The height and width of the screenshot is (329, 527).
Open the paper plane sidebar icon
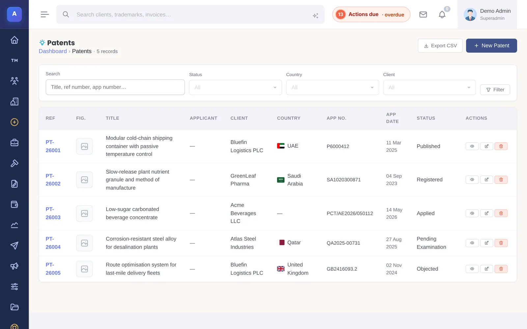pyautogui.click(x=14, y=245)
